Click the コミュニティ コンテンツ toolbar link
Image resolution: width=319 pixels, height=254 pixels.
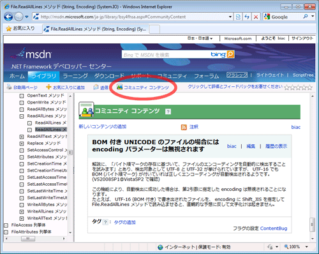click(x=143, y=87)
